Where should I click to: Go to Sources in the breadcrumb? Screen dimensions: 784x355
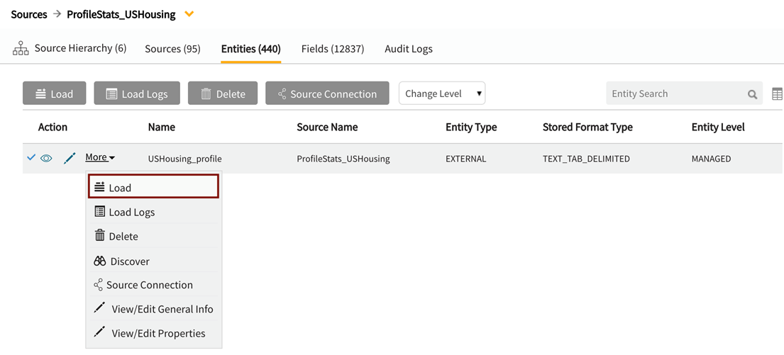29,14
